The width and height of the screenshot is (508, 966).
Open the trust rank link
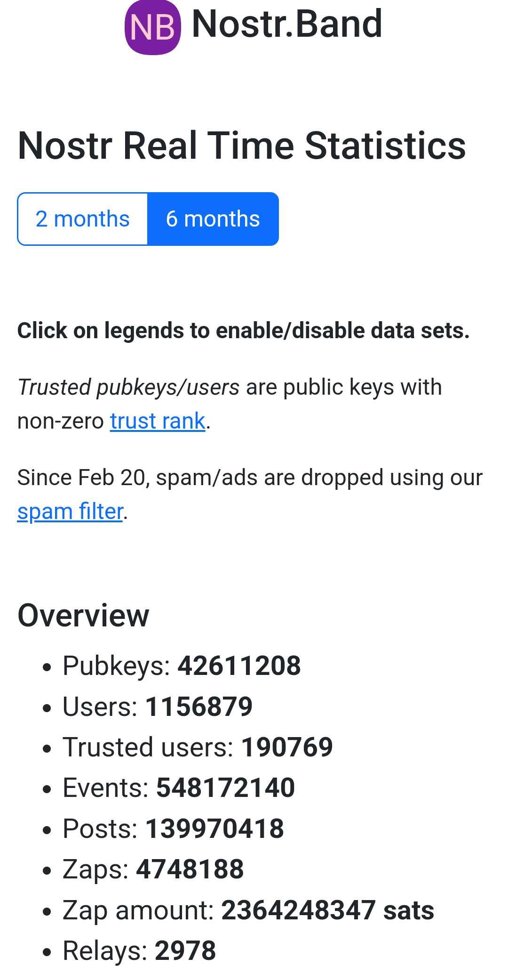click(158, 421)
